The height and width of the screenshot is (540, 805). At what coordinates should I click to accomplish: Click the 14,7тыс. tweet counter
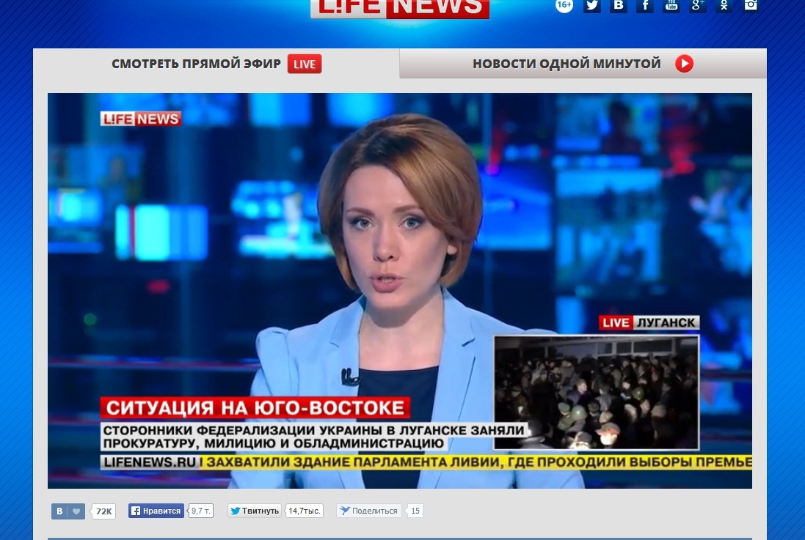click(x=305, y=511)
